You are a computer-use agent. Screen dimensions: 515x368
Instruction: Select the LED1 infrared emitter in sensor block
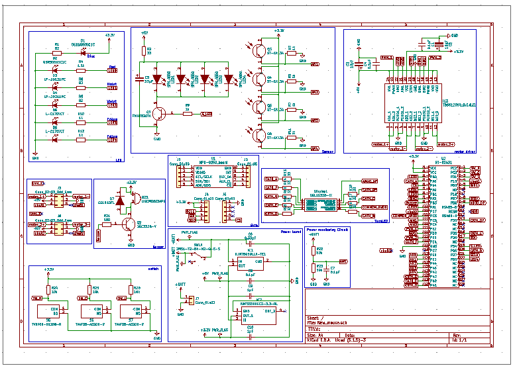coord(158,79)
